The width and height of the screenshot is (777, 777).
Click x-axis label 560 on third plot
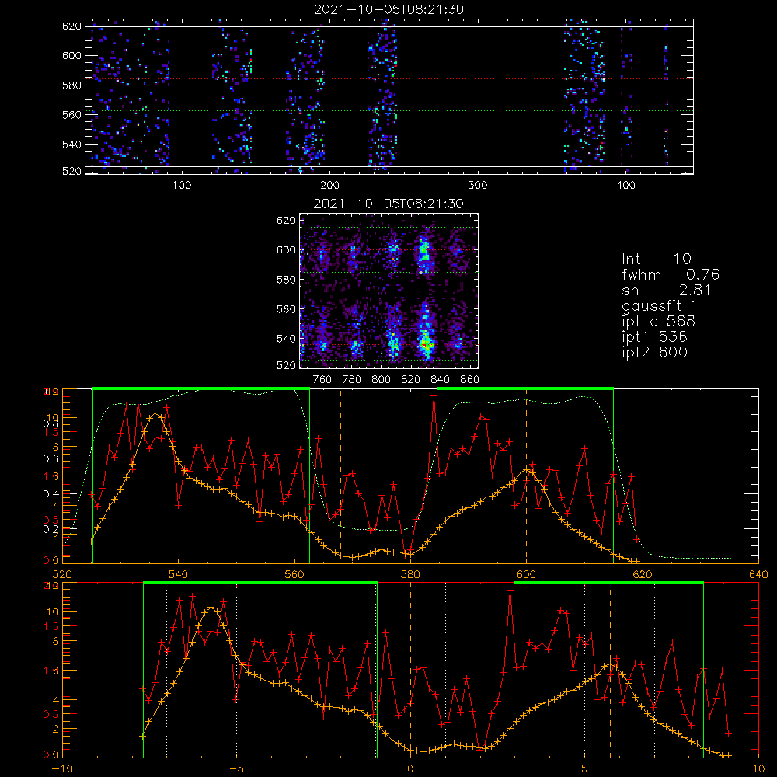[294, 575]
